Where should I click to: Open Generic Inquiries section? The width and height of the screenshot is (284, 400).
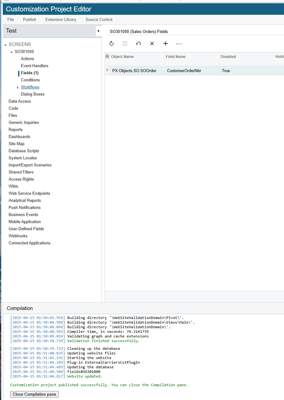[24, 122]
